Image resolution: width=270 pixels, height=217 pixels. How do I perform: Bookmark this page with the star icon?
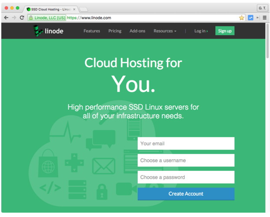242,18
